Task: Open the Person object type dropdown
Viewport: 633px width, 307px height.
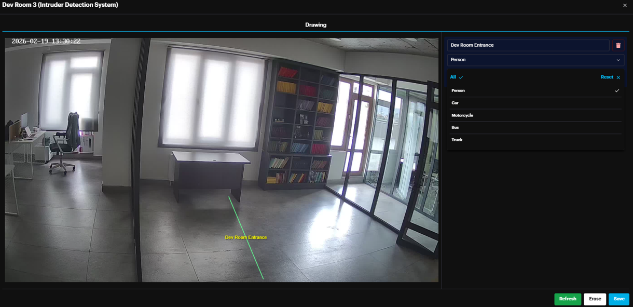Action: coord(535,60)
